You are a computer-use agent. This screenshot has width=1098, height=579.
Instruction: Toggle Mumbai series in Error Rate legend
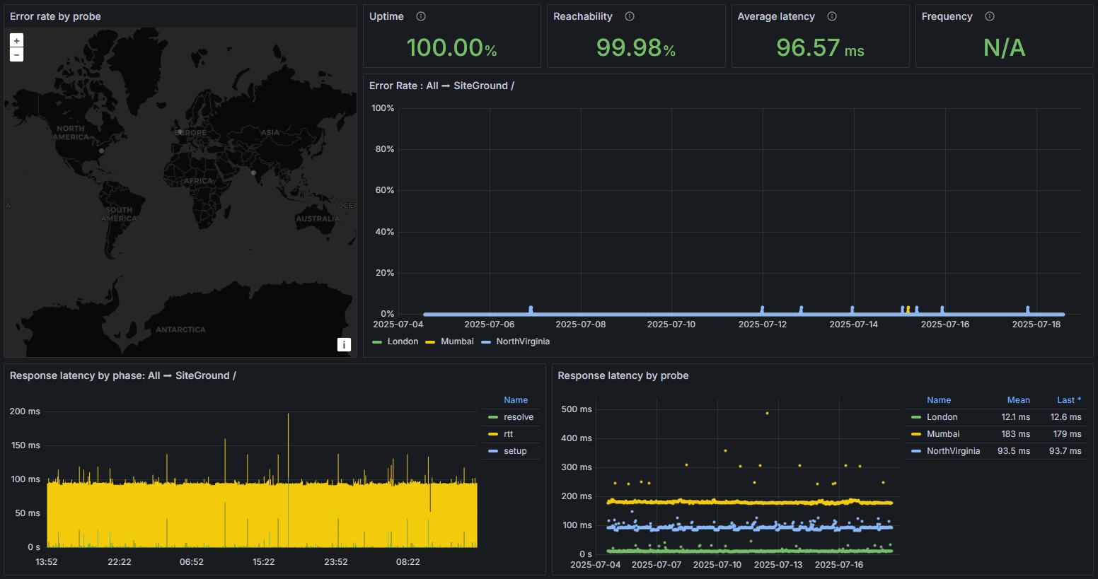(456, 341)
